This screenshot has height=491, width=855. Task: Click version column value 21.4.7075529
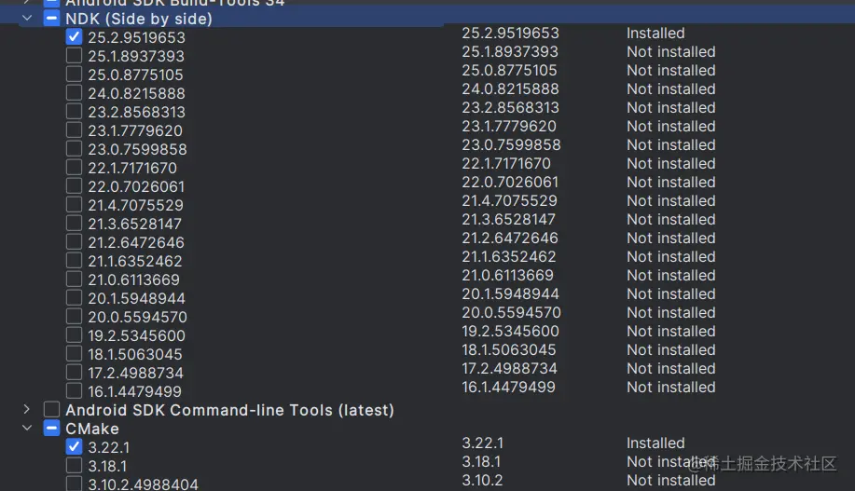pos(509,200)
